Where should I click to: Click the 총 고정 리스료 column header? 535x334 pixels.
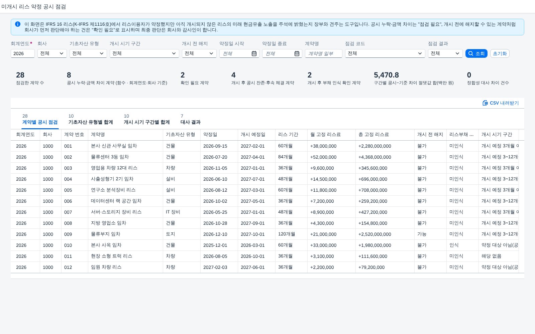(x=385, y=135)
